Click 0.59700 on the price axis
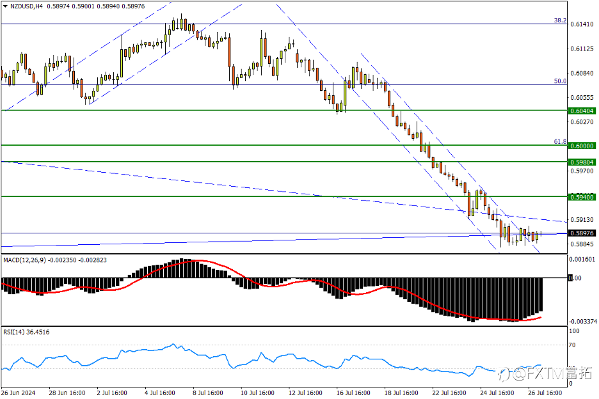The height and width of the screenshot is (399, 599). pyautogui.click(x=582, y=171)
